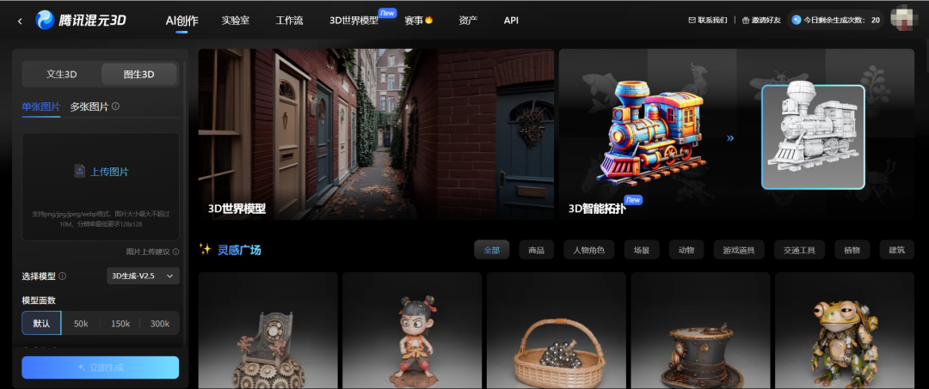Choose the 300k face count option

(x=159, y=324)
